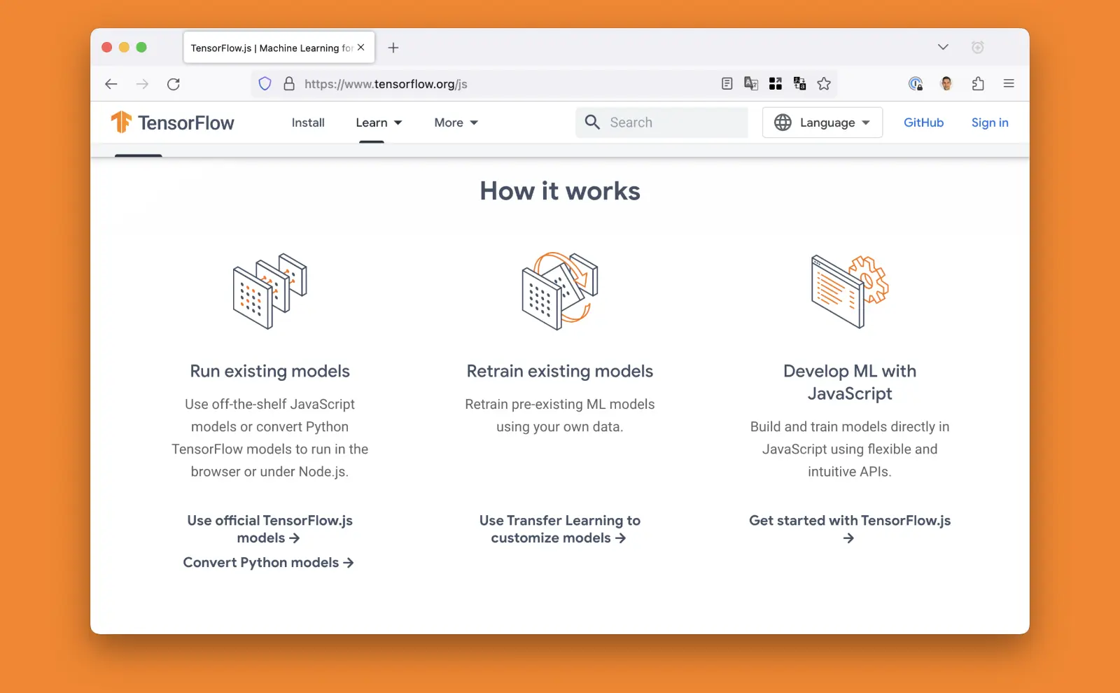Toggle reader view for the page
1120x693 pixels.
click(x=727, y=83)
